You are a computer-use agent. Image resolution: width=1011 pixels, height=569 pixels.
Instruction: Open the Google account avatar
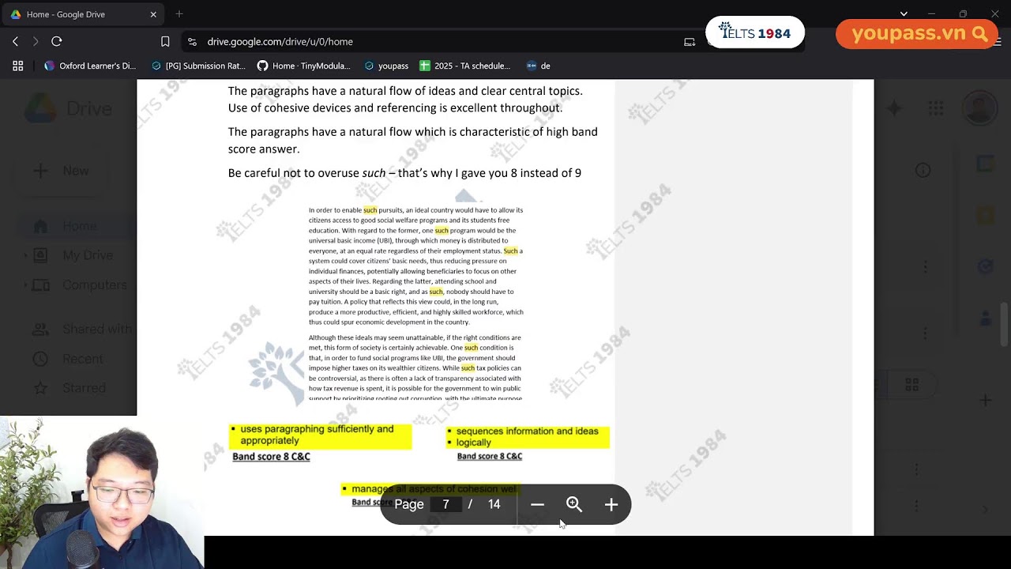[979, 108]
